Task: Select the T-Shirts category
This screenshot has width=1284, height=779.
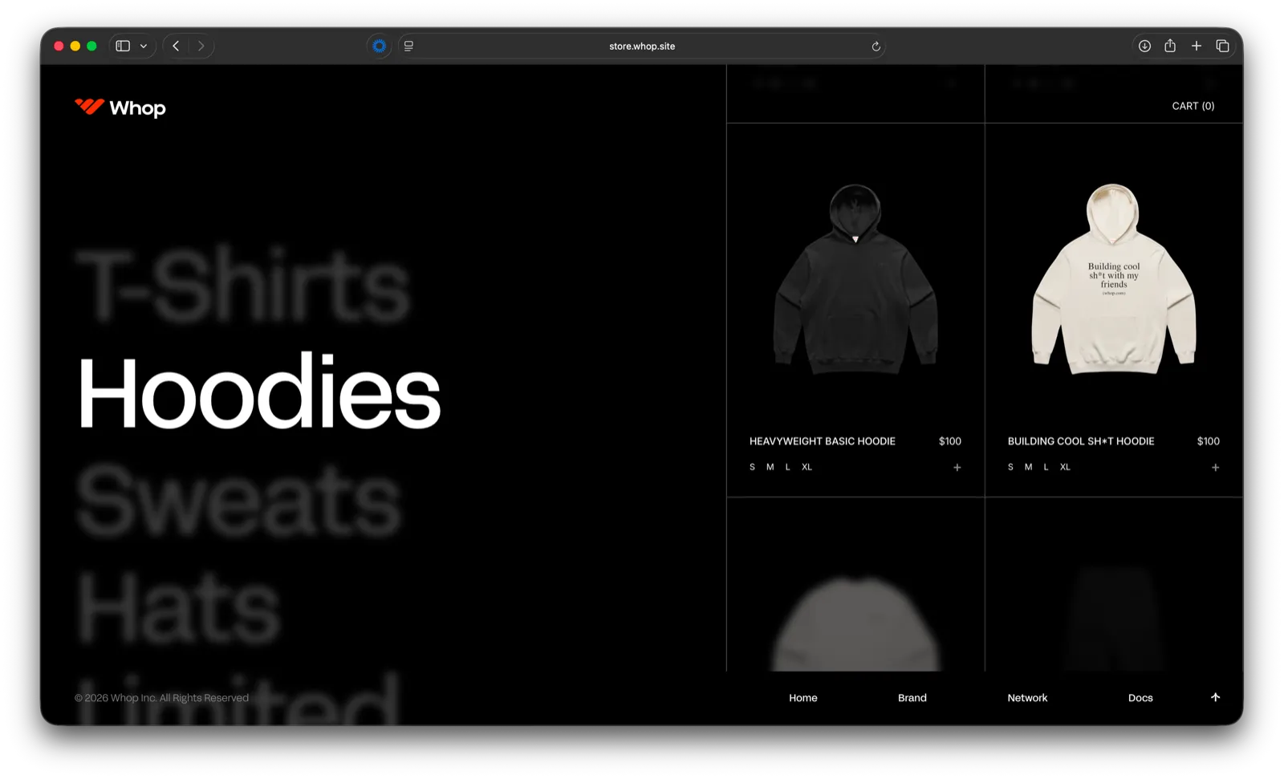Action: coord(242,286)
